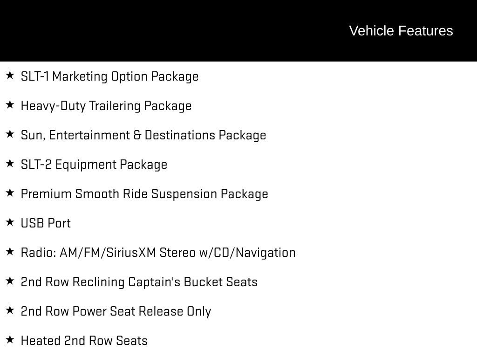Click the star next to Premium Smooth Ride Suspension
477x358 pixels.
[x=10, y=193]
